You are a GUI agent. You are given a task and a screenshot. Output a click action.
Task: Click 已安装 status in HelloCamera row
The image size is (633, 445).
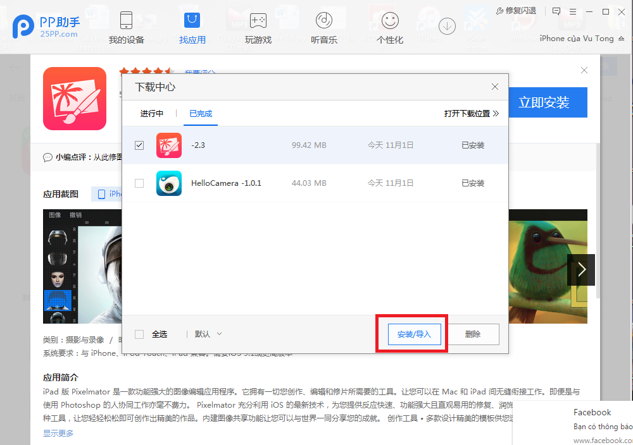point(473,183)
